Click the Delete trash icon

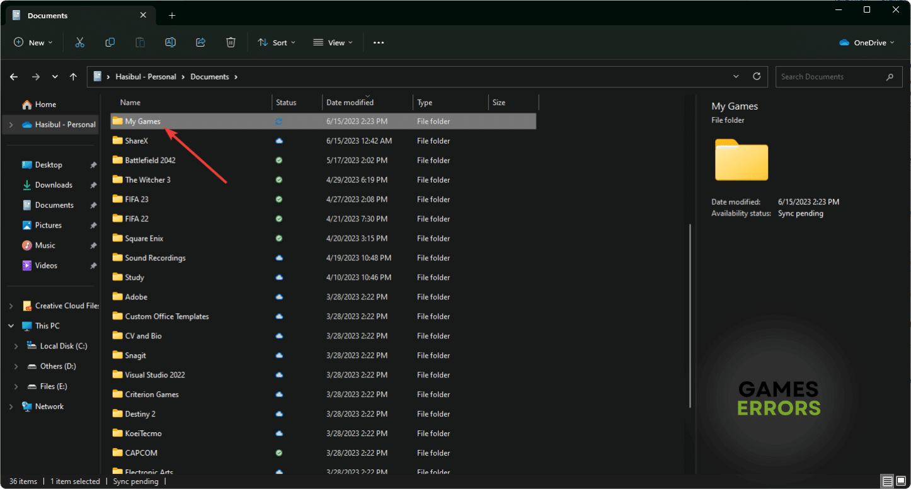point(231,42)
